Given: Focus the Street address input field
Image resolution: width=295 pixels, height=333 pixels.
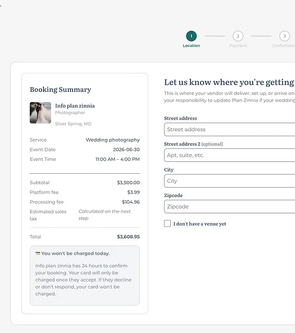Looking at the screenshot, I should coord(229,129).
